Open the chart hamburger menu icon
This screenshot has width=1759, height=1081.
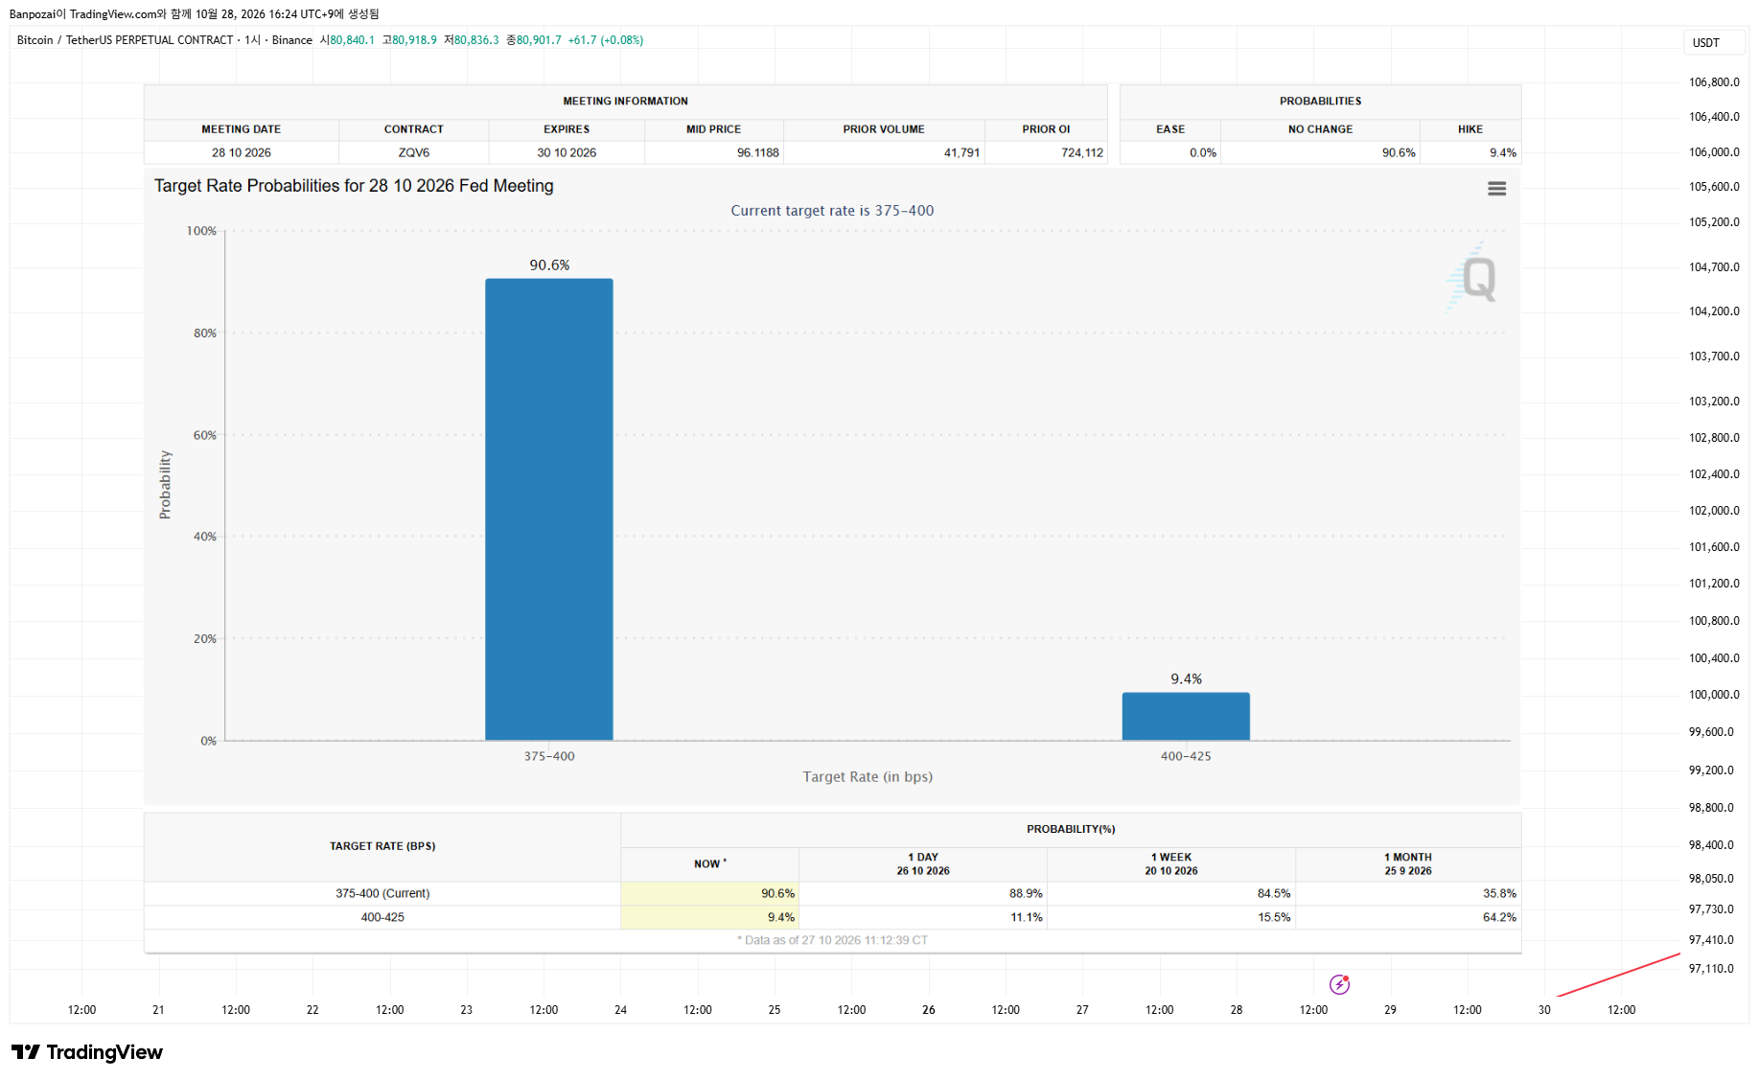1496,189
